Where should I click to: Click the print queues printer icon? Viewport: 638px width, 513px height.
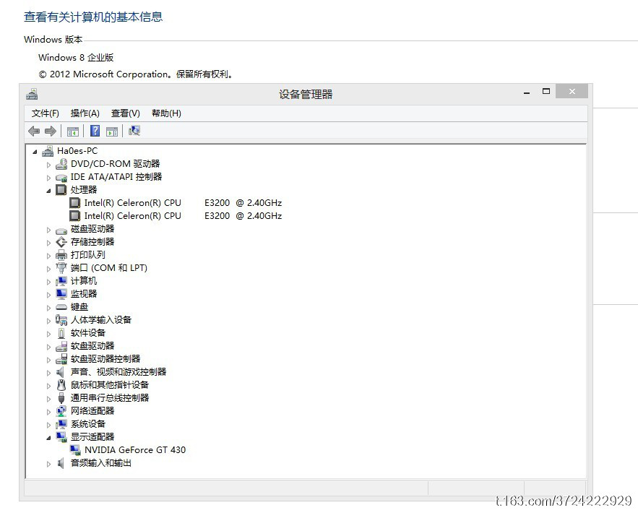coord(61,255)
